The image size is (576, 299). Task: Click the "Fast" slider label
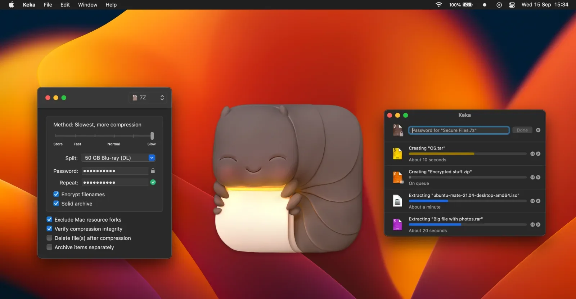coord(77,144)
